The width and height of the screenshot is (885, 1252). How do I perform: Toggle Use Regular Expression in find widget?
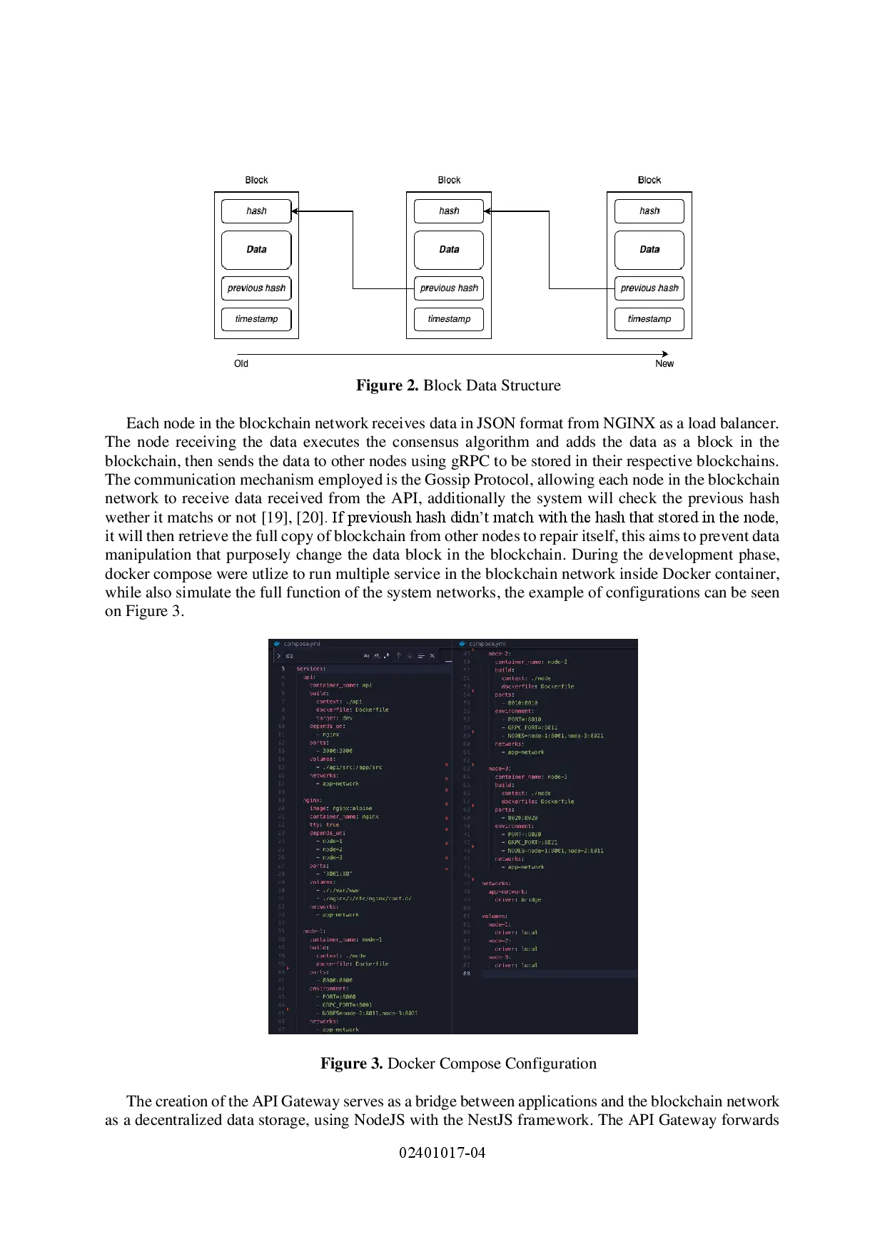tap(386, 655)
